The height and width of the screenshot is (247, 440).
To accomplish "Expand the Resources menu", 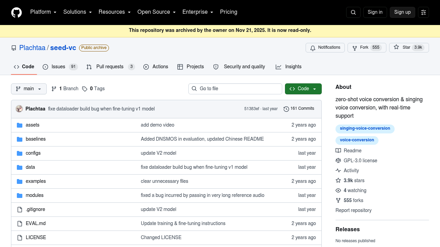I will click(x=114, y=12).
